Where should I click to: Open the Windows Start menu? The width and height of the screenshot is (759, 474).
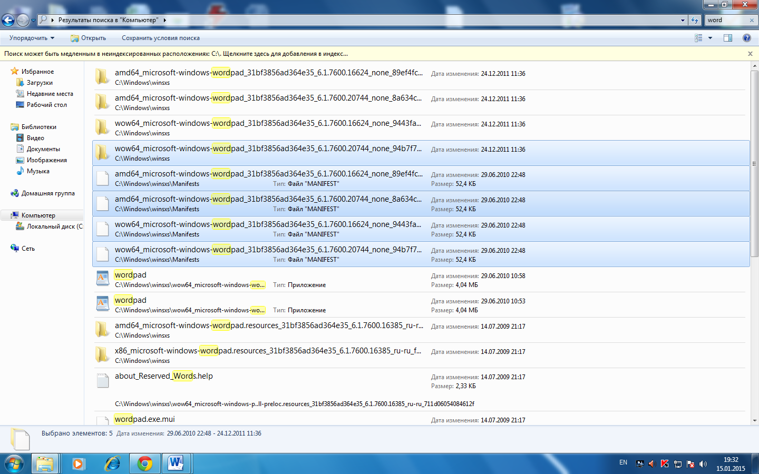[x=14, y=464]
